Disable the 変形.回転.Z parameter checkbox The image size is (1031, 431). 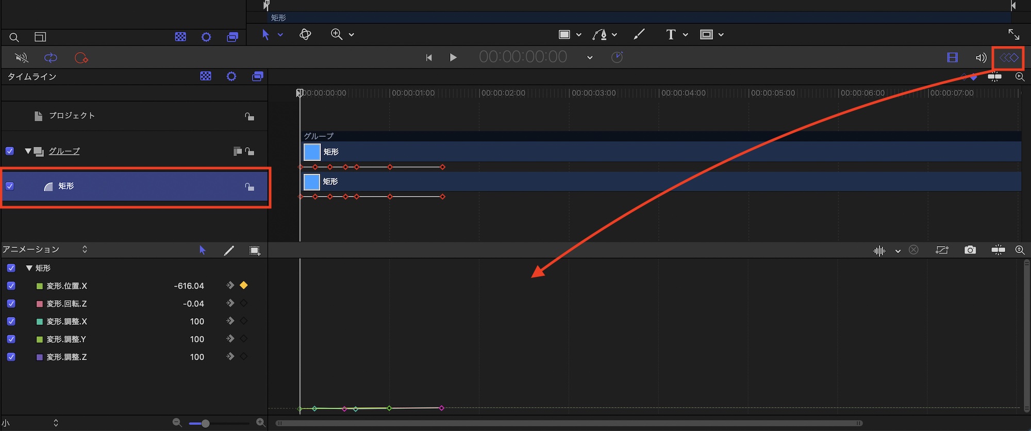coord(11,304)
